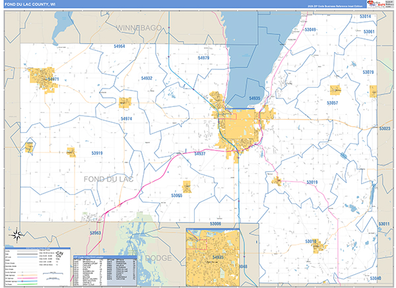Click the large yellow Fond du Lac city area
Image resolution: width=396 pixels, height=288 pixels.
tap(236, 127)
